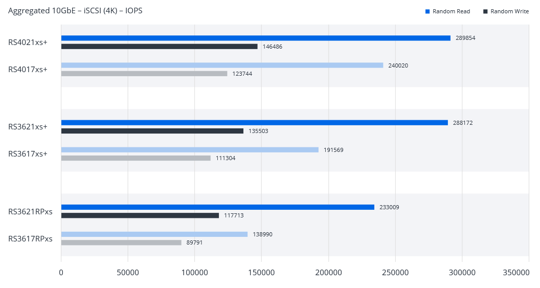Click the value 288172

463,123
